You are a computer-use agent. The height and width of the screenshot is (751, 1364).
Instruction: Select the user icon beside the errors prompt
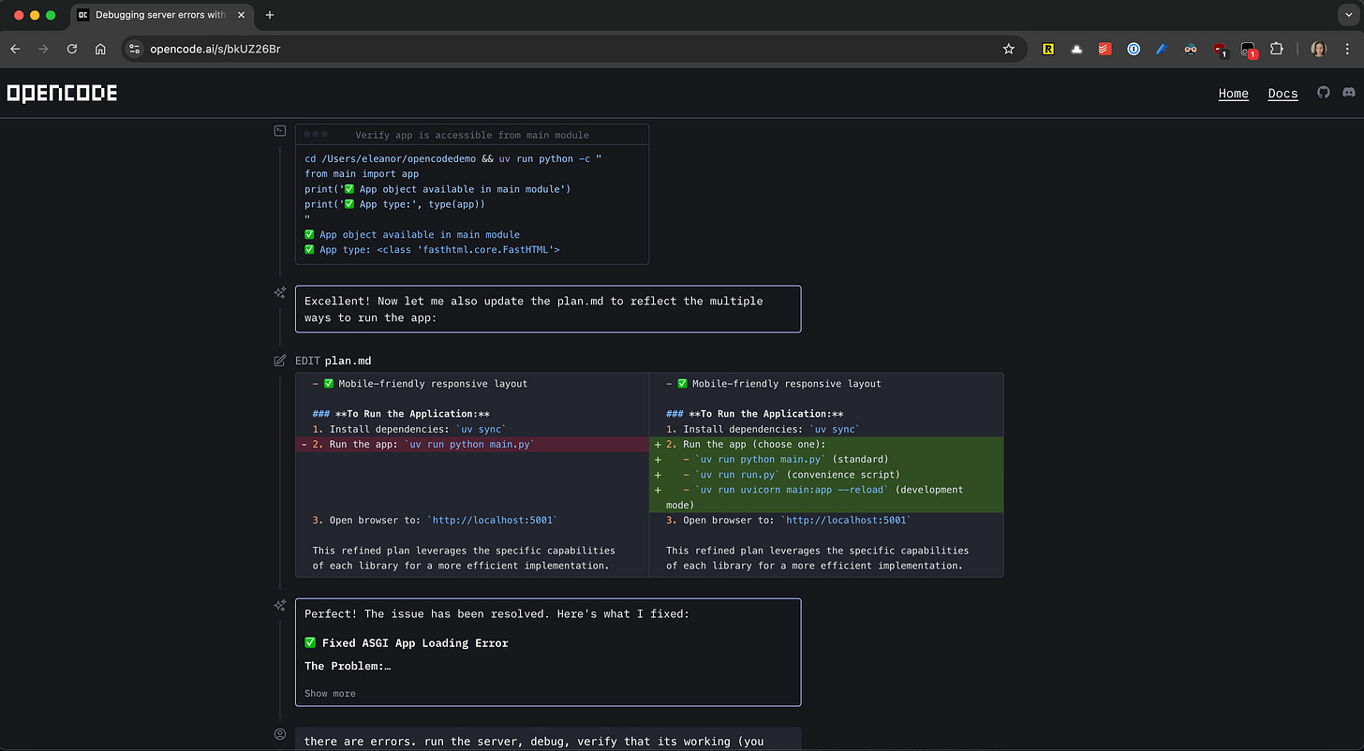point(279,734)
